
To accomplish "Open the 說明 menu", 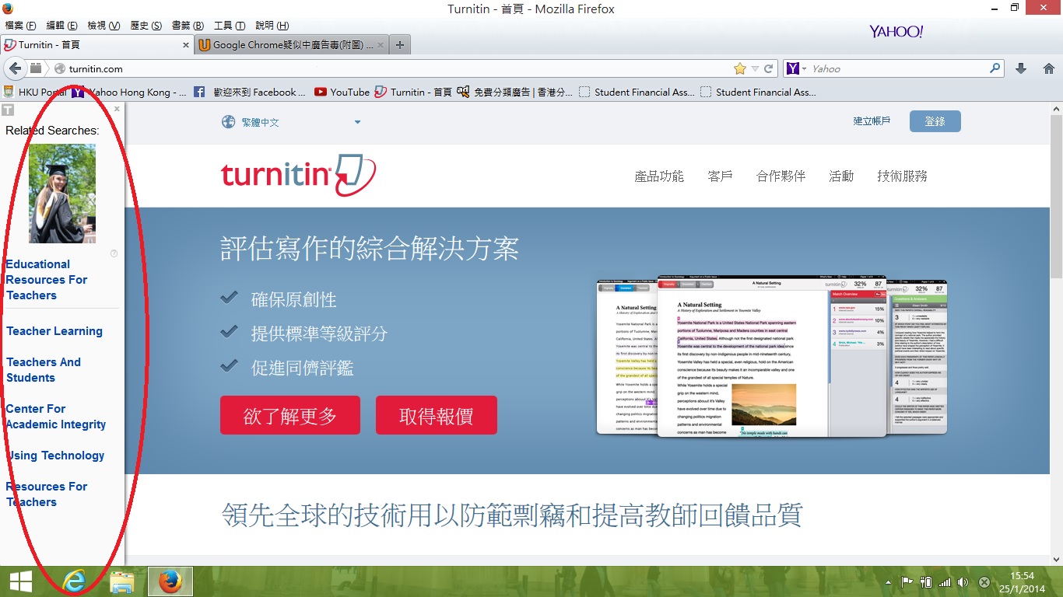I will tap(272, 26).
